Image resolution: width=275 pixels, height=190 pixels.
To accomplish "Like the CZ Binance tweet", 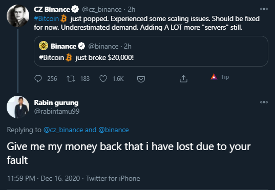I will point(103,79).
